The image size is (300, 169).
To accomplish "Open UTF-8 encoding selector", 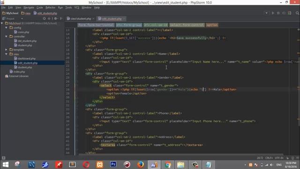I will pos(279,158).
